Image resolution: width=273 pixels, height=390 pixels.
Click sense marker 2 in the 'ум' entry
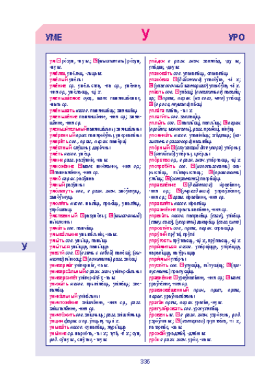pos(96,60)
